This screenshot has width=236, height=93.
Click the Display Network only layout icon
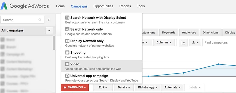[67, 41]
